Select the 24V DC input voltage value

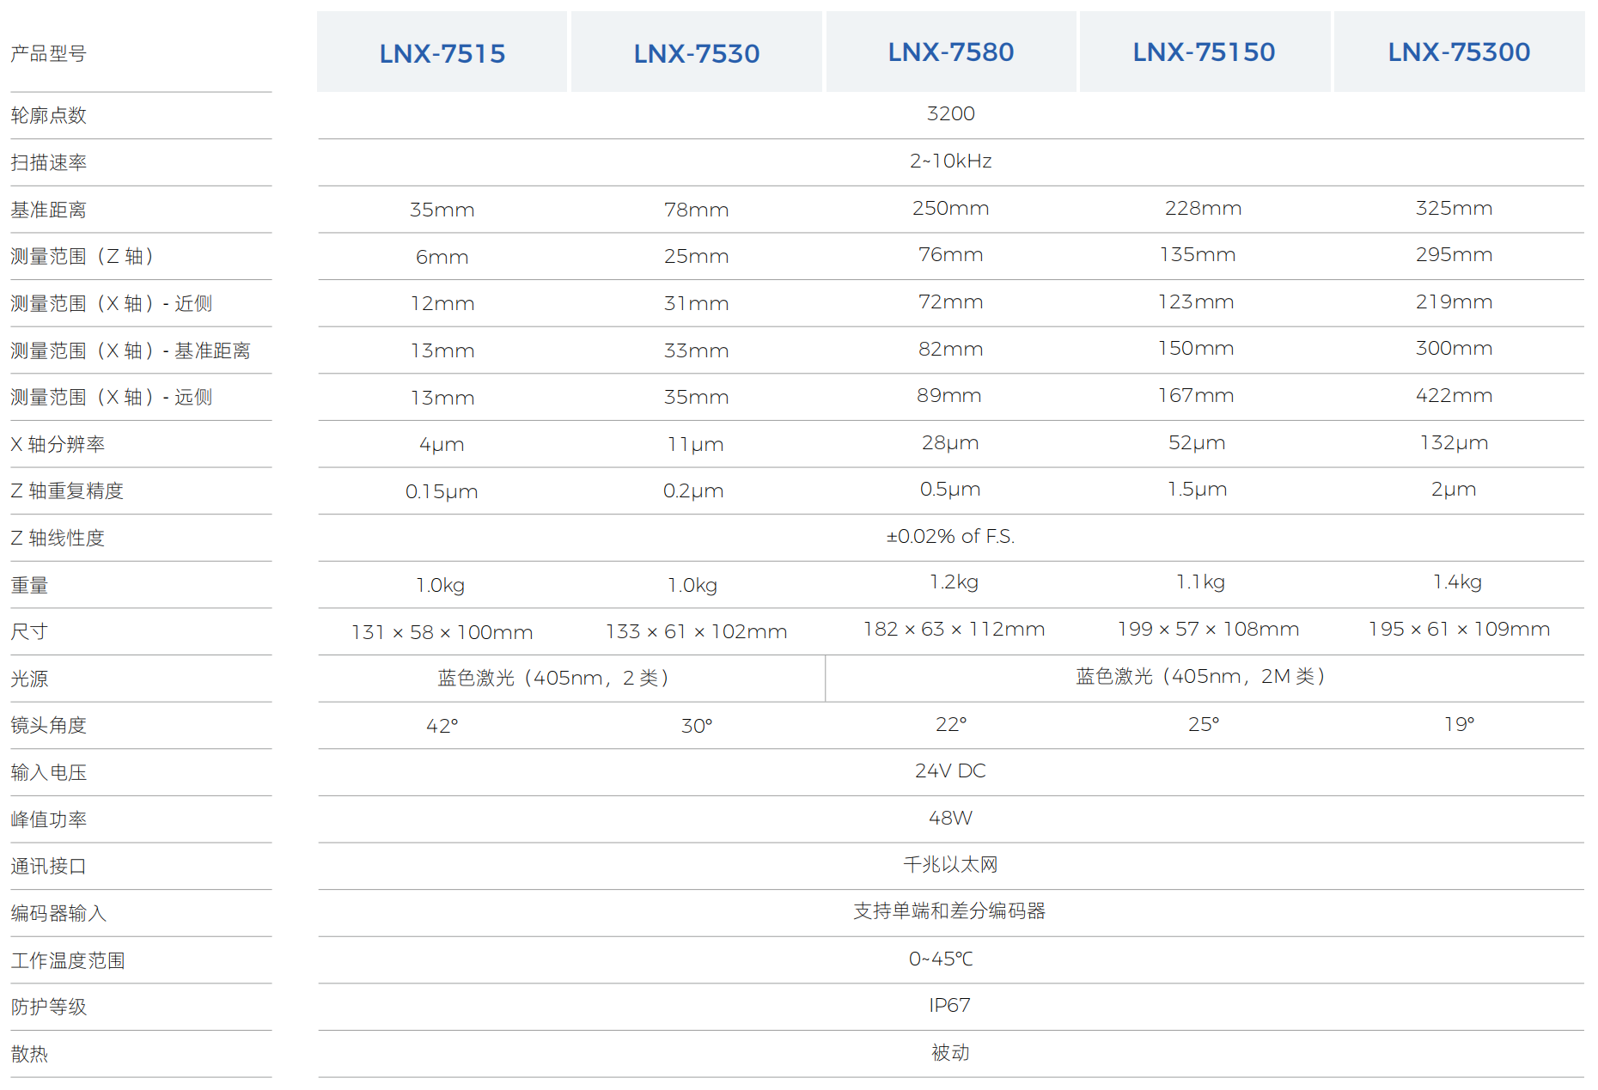[950, 771]
